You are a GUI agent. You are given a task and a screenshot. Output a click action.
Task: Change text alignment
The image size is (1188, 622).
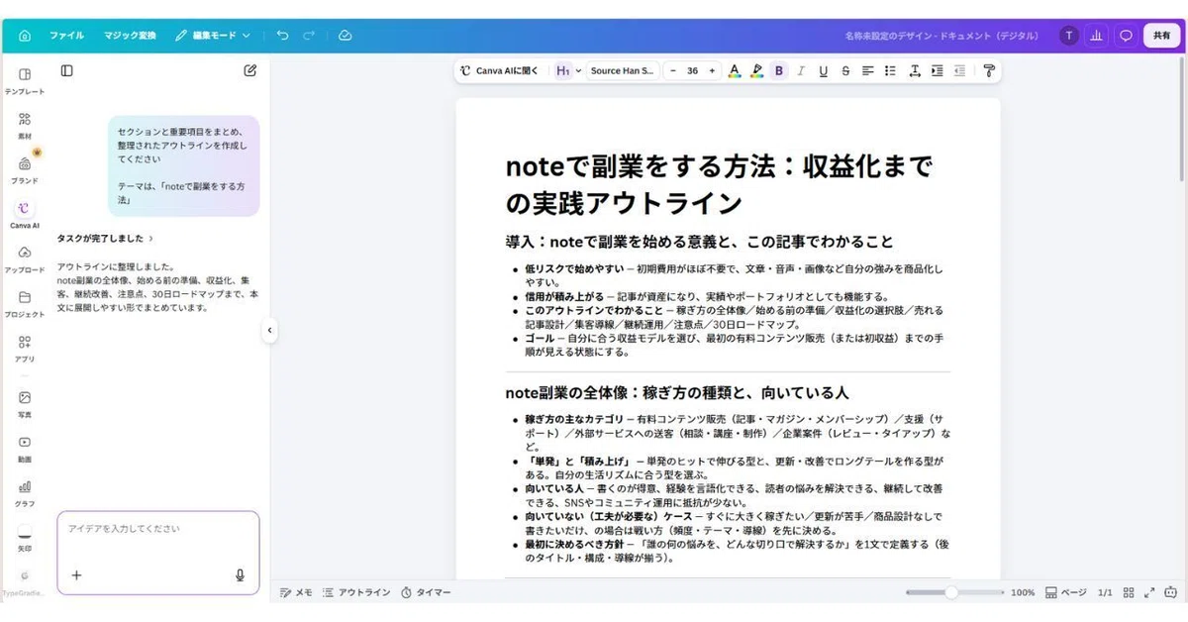(x=867, y=71)
